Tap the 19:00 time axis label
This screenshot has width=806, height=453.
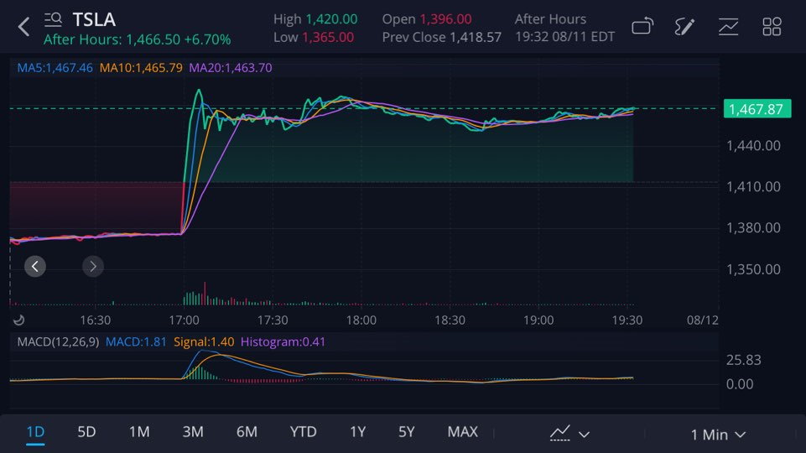click(x=538, y=320)
